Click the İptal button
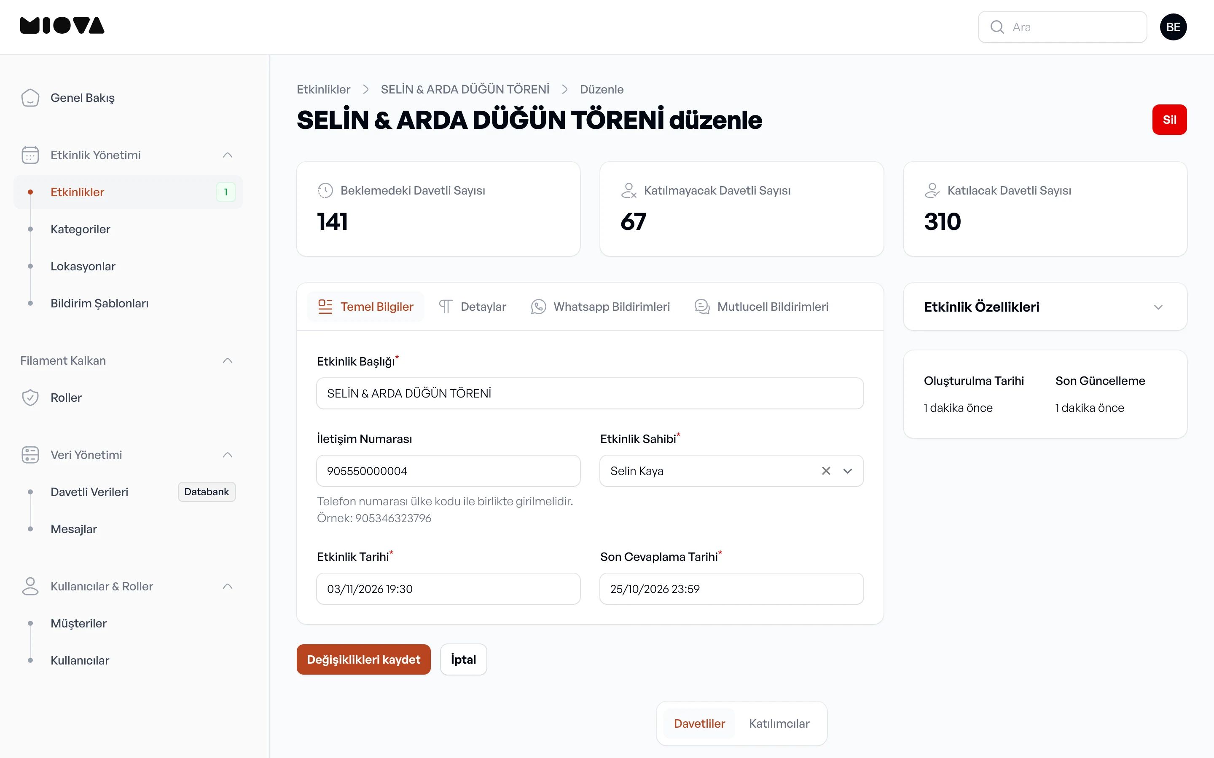Viewport: 1214px width, 758px height. coord(463,659)
